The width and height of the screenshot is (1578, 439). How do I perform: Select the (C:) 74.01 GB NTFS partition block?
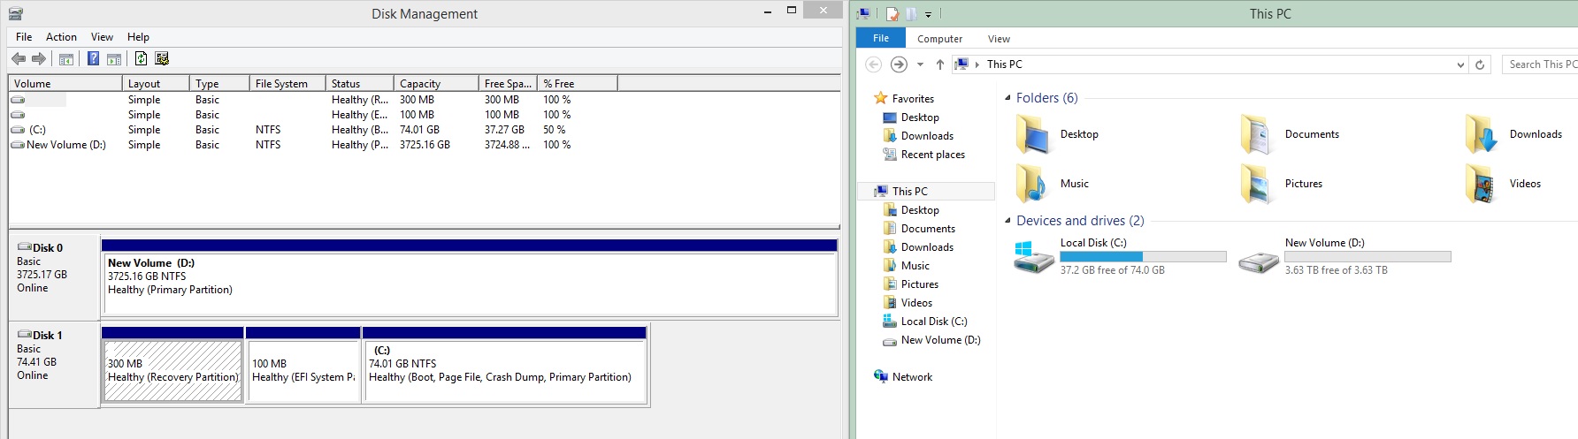pyautogui.click(x=505, y=365)
